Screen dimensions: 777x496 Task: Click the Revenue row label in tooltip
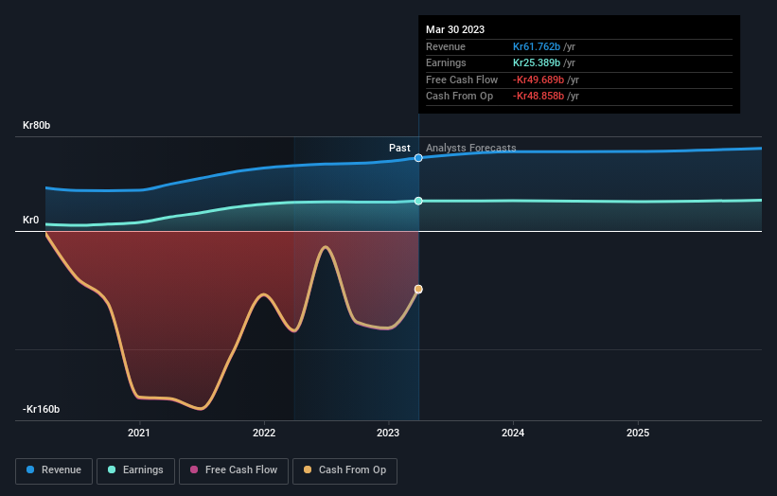pyautogui.click(x=446, y=46)
